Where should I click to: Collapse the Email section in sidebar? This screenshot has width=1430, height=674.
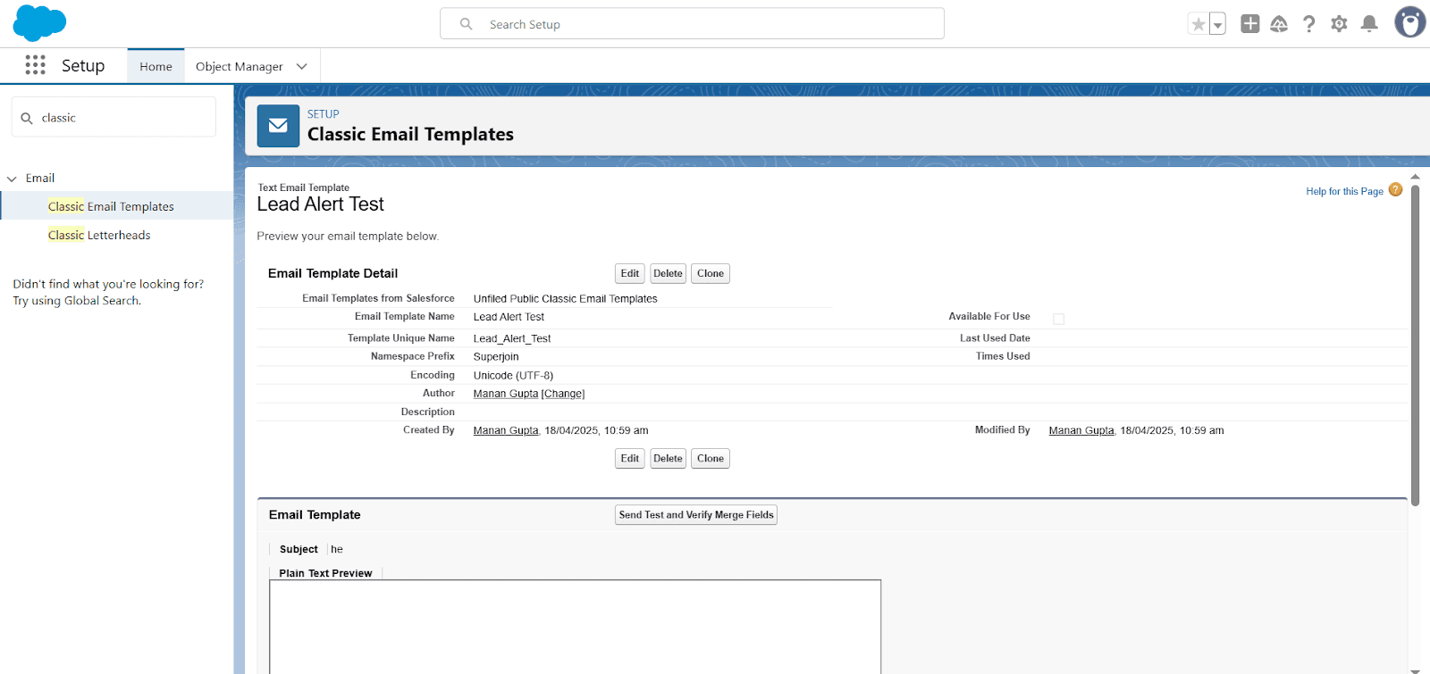[x=12, y=179]
